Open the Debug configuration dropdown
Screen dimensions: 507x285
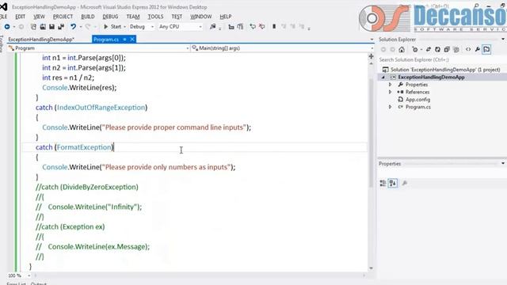pos(142,26)
